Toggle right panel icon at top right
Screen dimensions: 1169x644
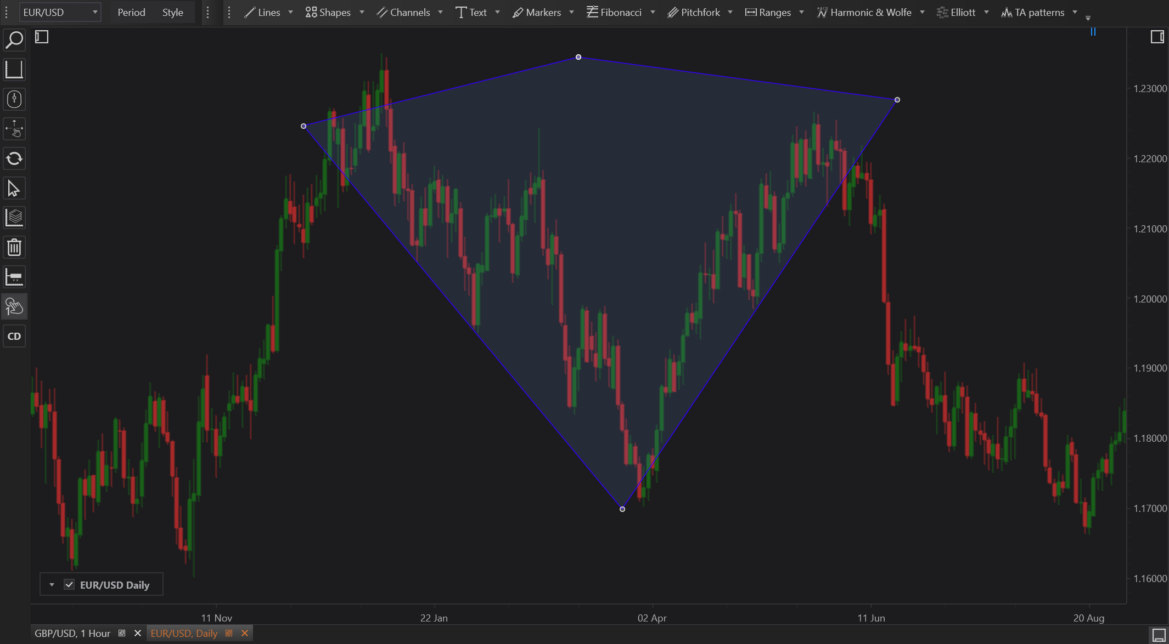pos(1157,37)
